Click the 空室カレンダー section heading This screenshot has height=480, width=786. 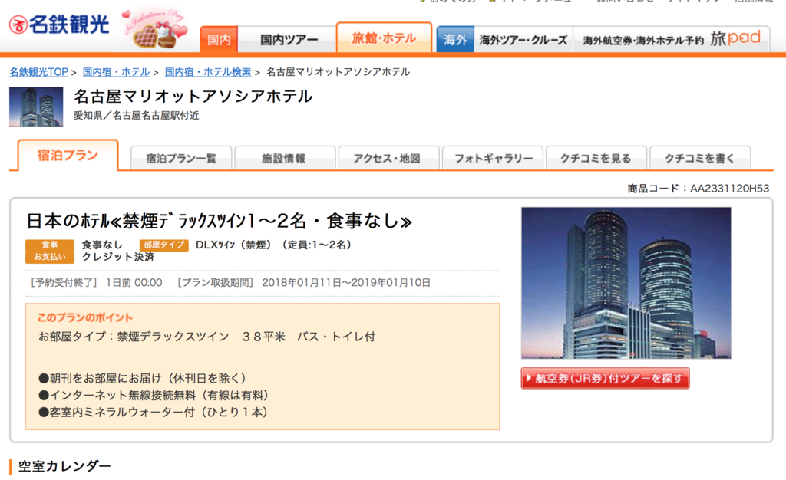click(x=64, y=466)
